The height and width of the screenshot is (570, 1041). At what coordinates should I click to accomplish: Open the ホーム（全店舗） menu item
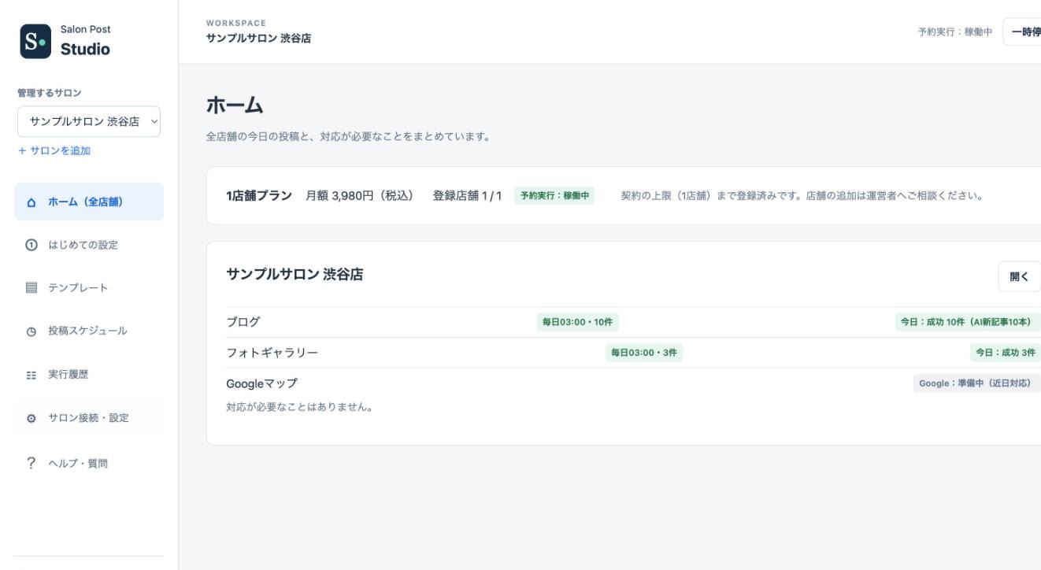tap(89, 202)
